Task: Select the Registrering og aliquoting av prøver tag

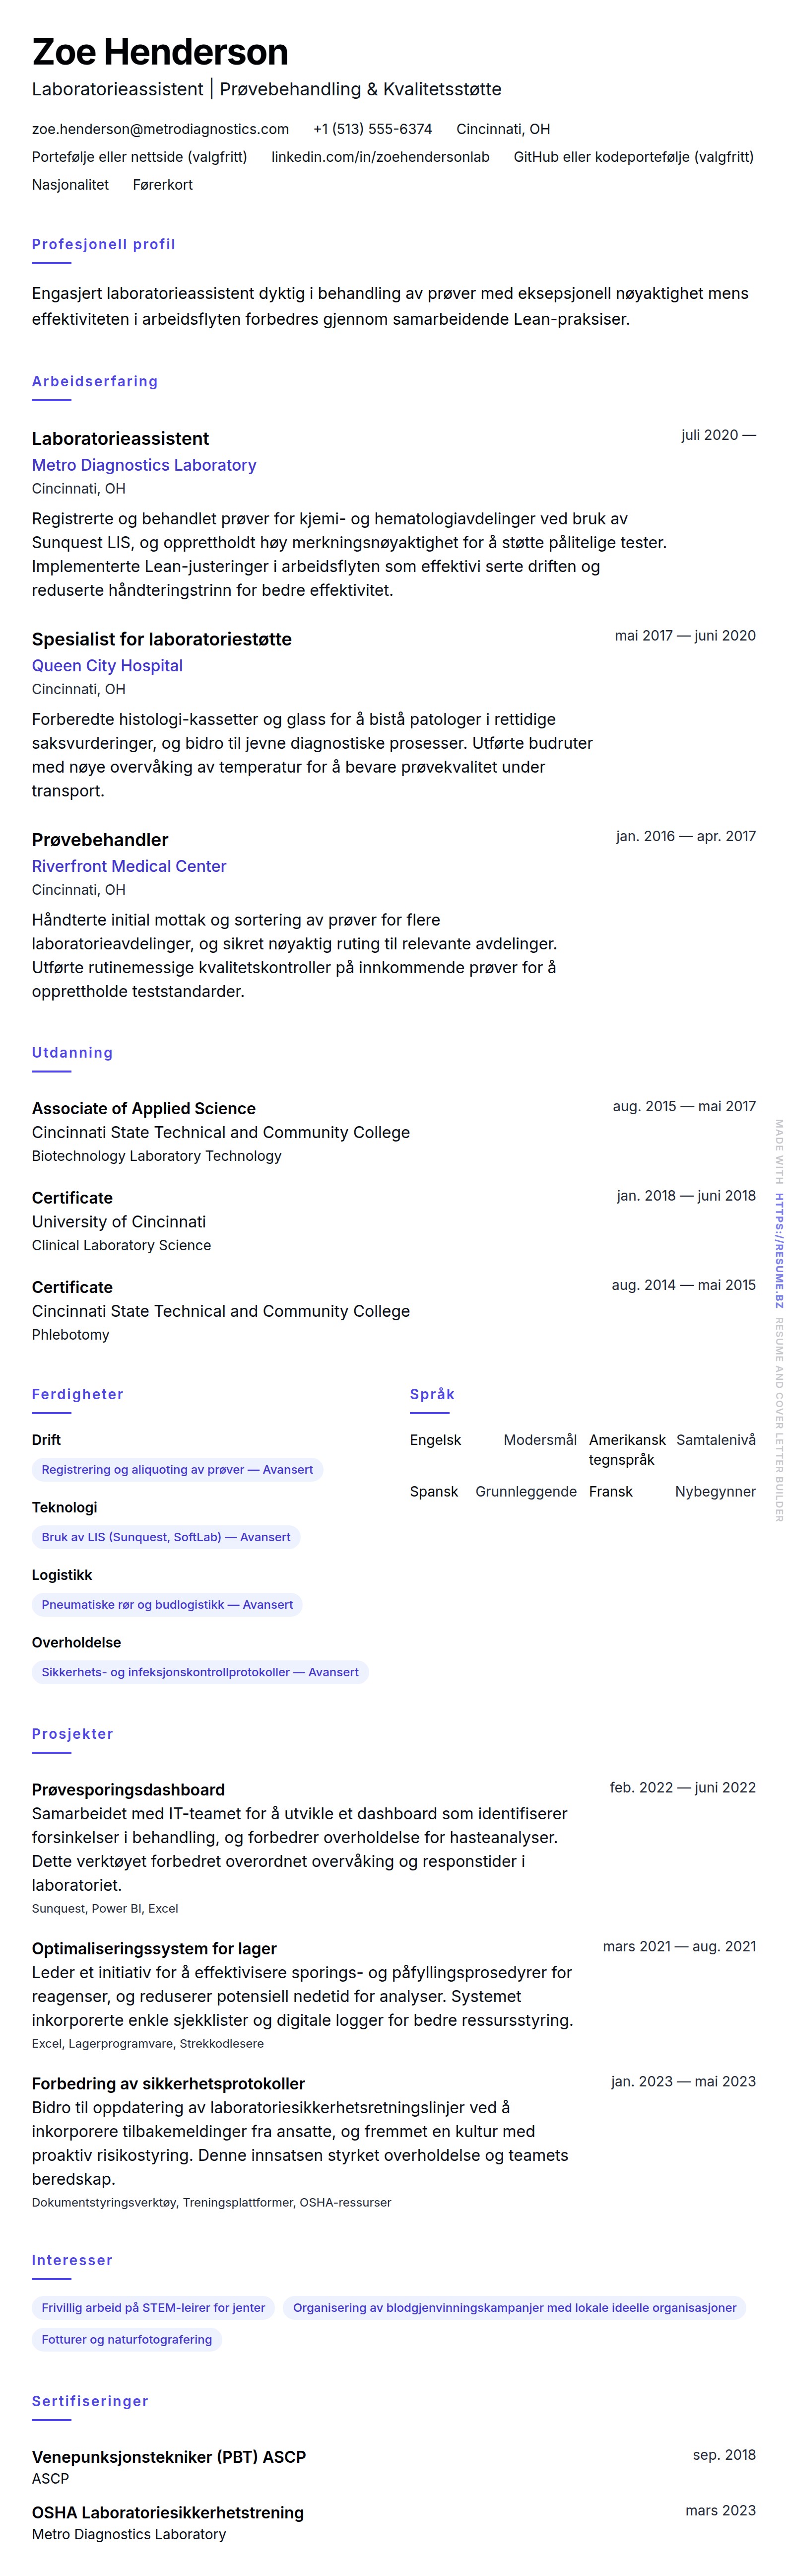Action: pos(177,1470)
